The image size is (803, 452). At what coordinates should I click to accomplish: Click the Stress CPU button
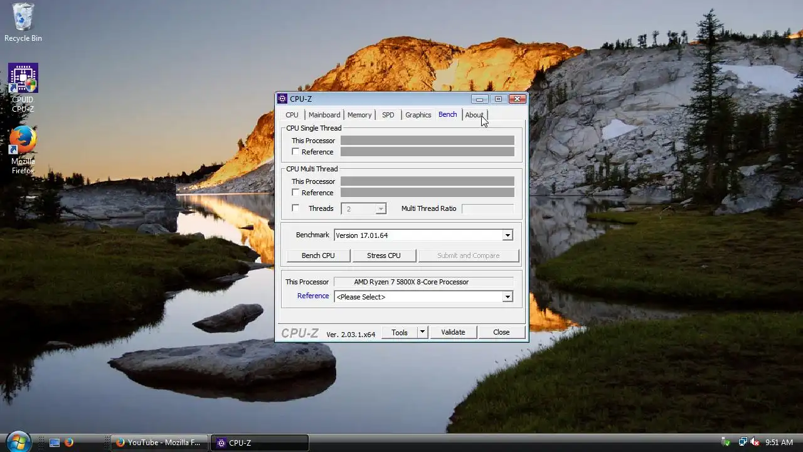[384, 256]
